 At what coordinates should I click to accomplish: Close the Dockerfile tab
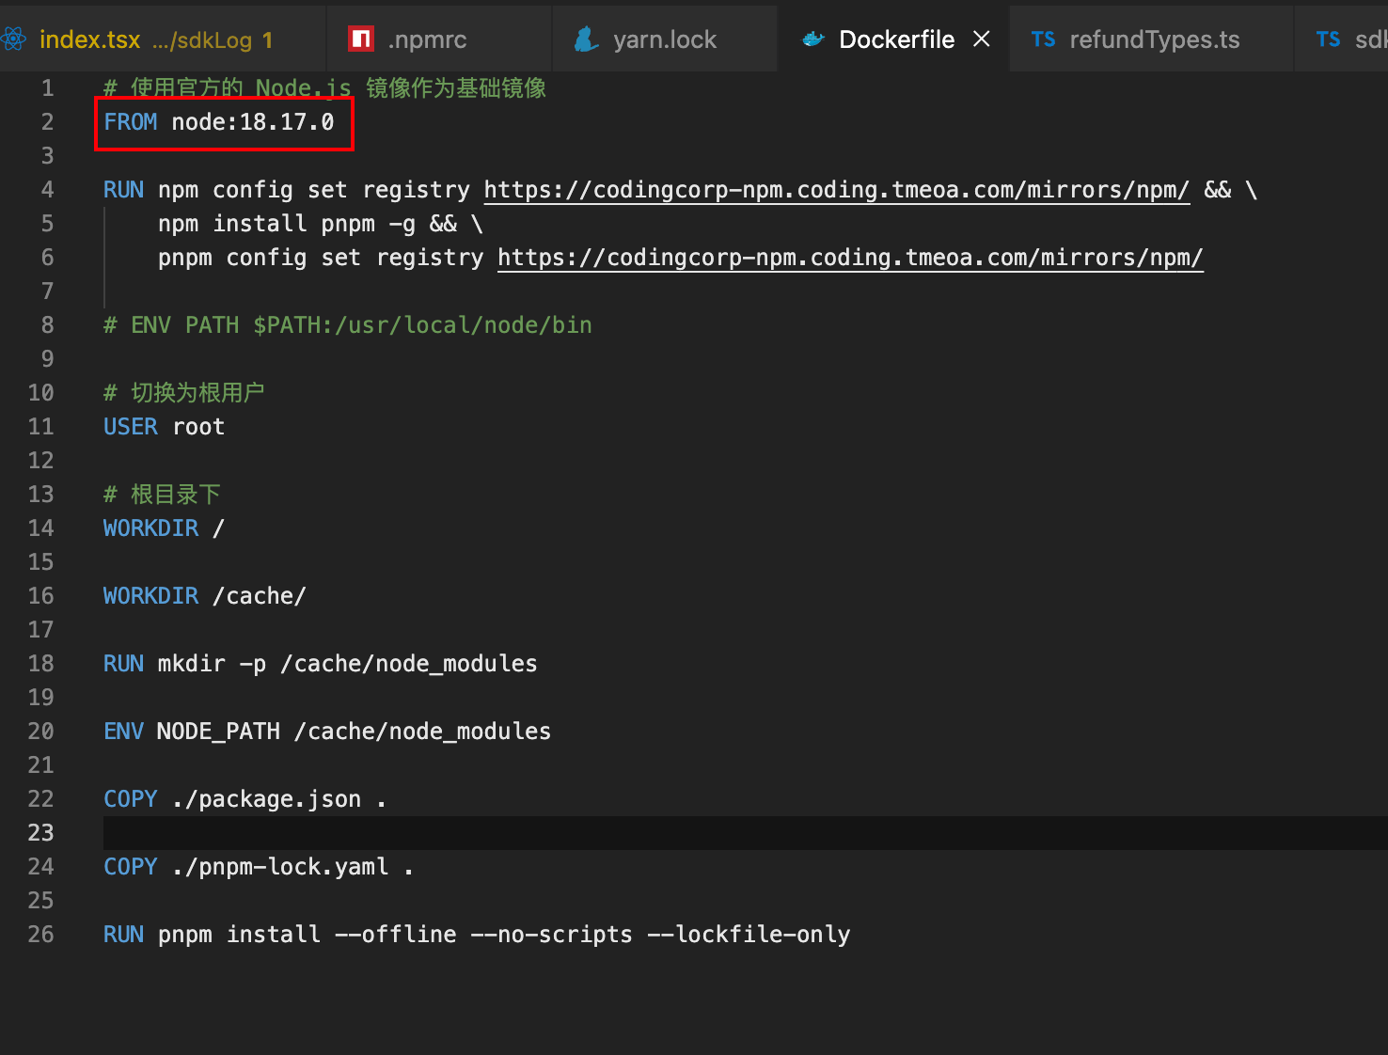982,39
